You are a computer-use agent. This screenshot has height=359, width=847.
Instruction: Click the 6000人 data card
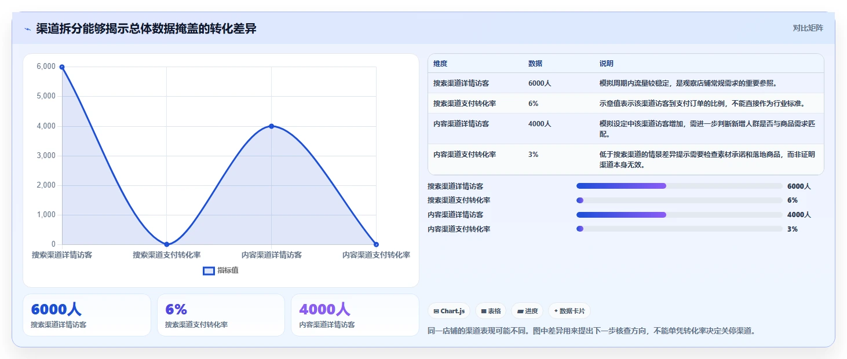click(87, 315)
